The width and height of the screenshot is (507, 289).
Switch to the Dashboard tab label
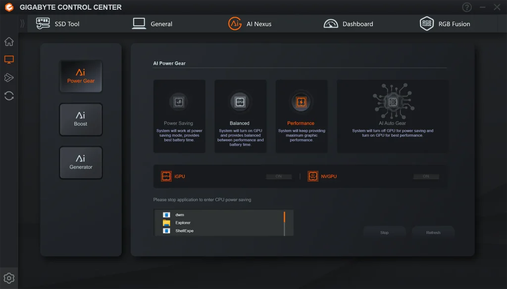coord(357,24)
